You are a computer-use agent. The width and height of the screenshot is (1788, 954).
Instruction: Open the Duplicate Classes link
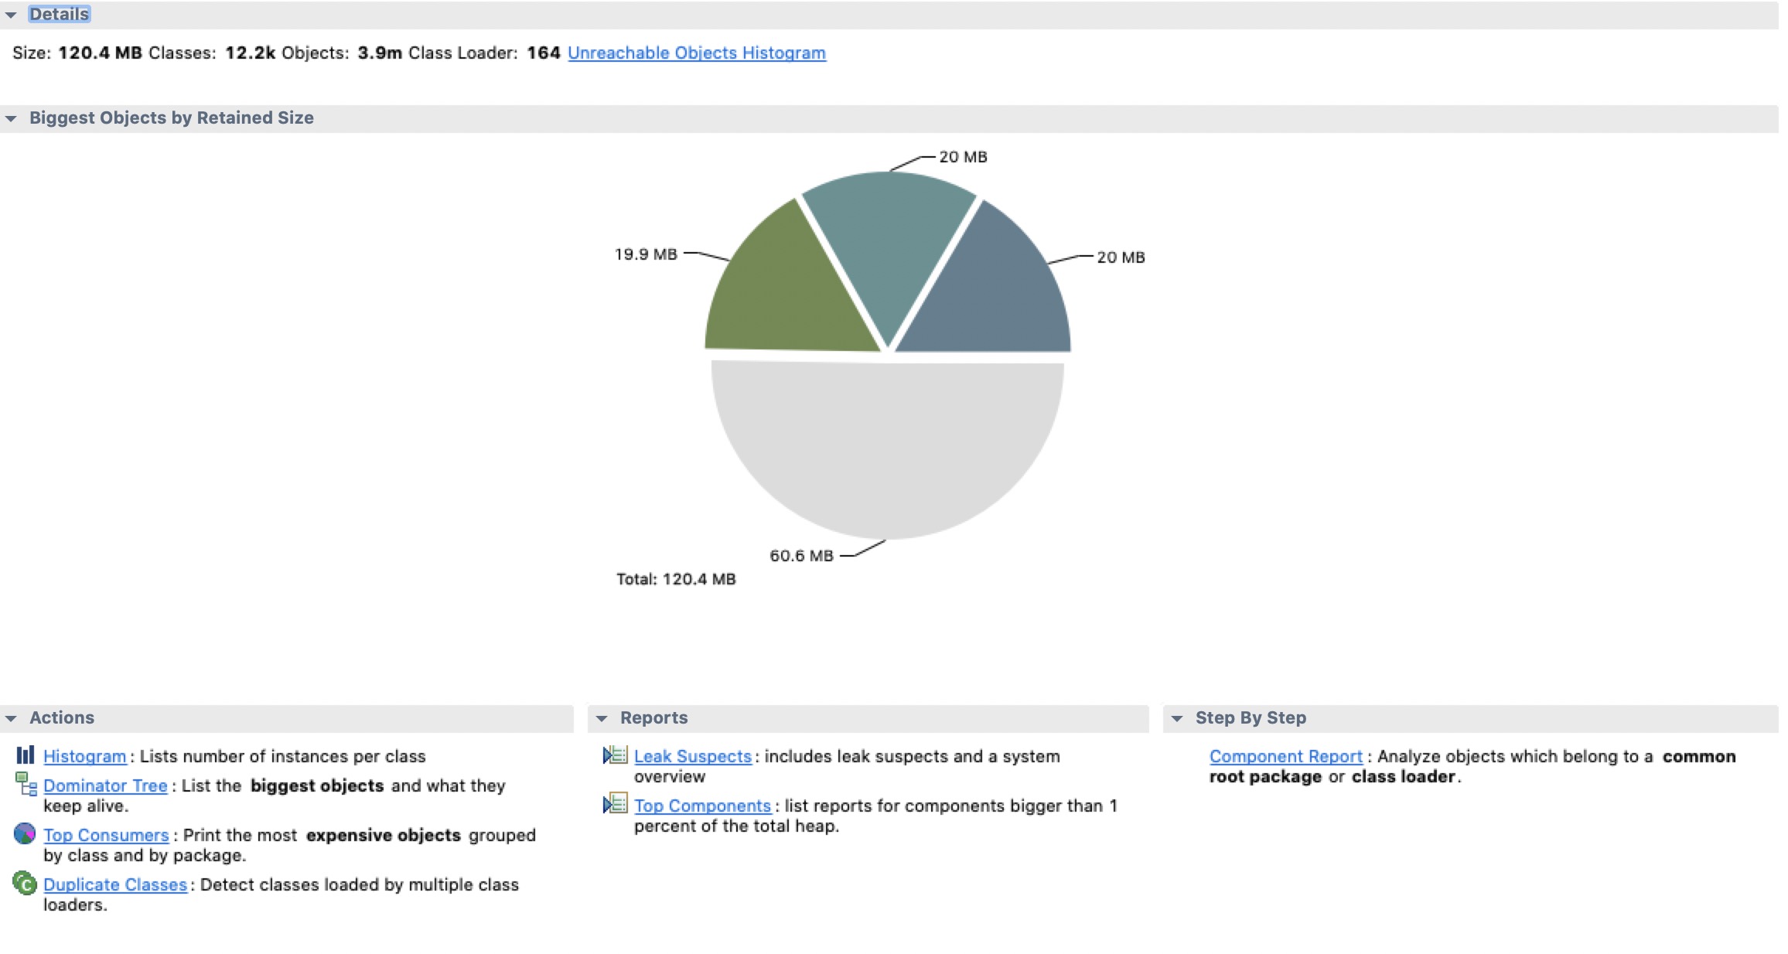115,885
